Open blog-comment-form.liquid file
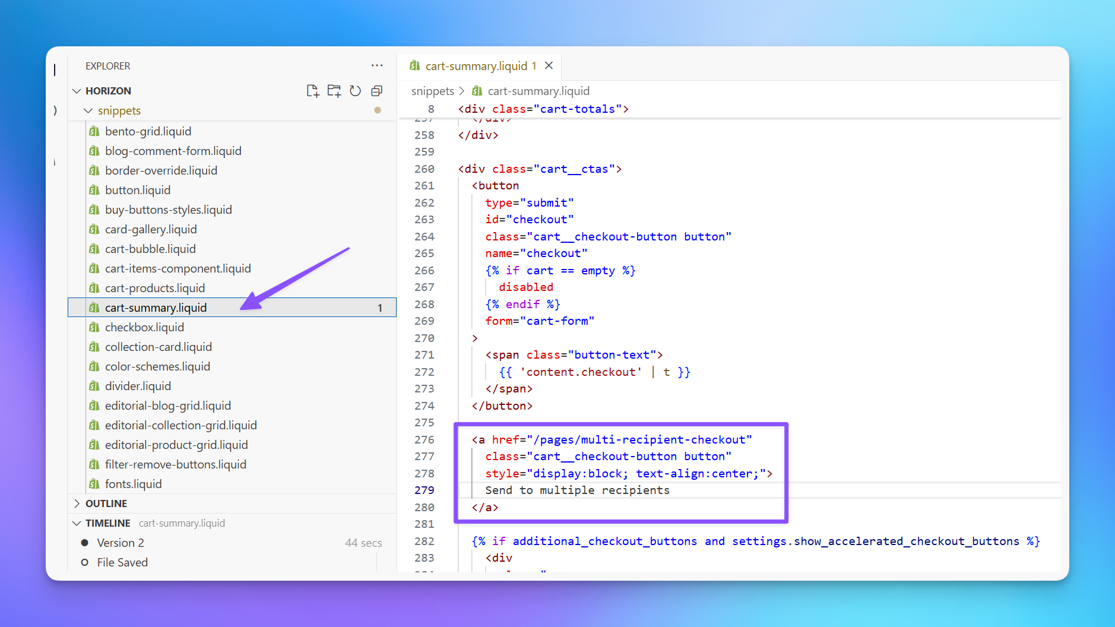This screenshot has width=1115, height=627. (173, 151)
